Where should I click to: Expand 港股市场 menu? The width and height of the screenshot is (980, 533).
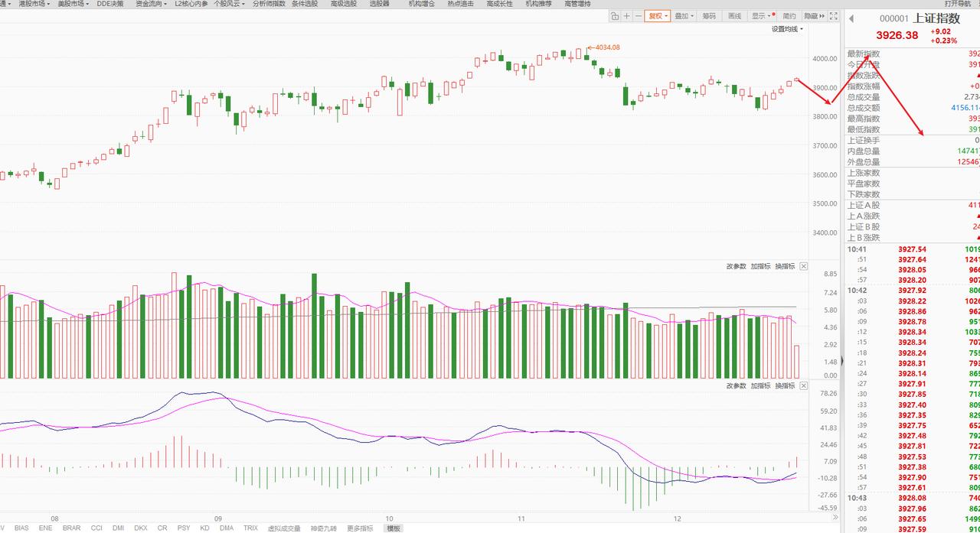click(x=34, y=4)
